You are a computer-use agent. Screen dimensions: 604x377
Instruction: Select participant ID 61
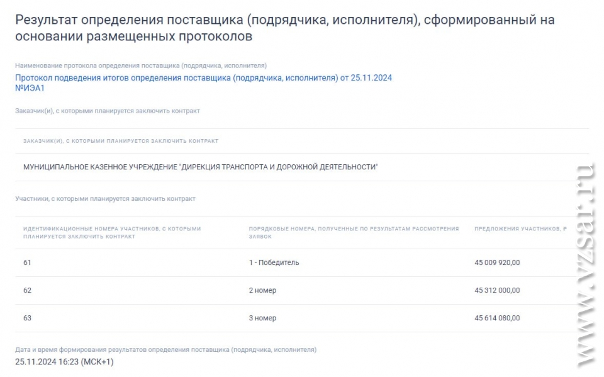click(27, 262)
